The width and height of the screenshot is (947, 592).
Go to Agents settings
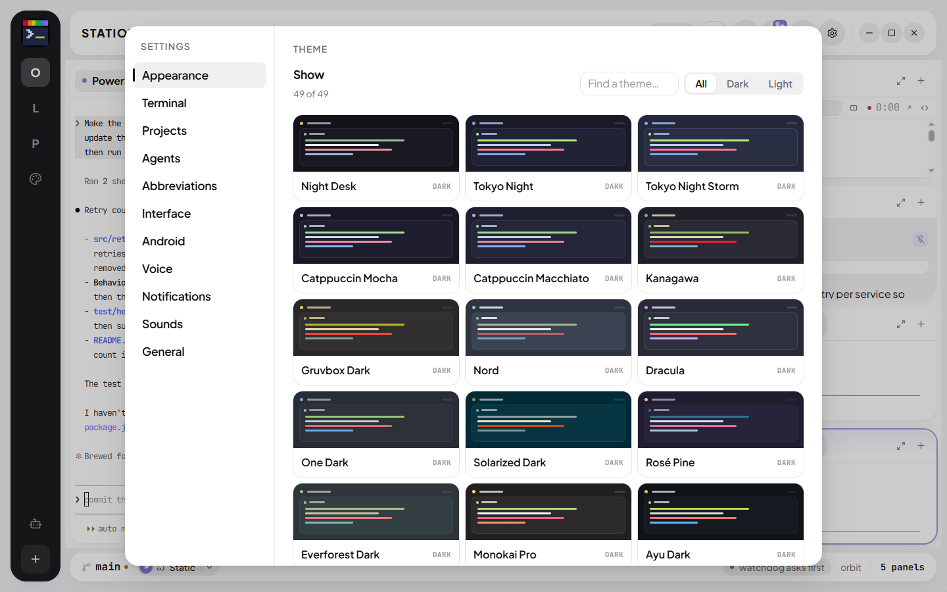click(200, 159)
